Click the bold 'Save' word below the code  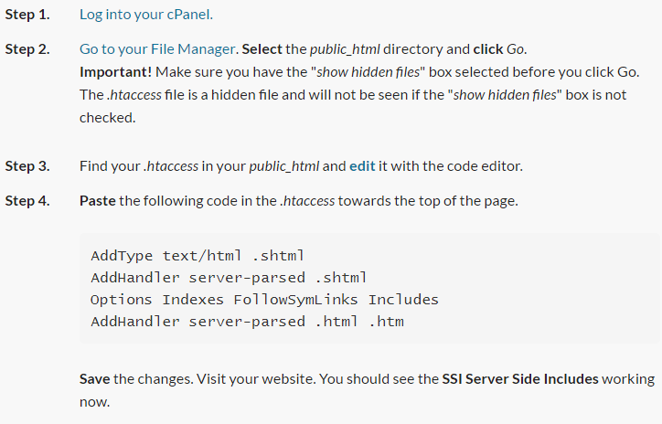coord(95,378)
